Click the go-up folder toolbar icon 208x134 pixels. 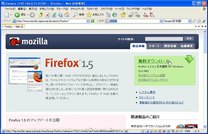pos(41,15)
